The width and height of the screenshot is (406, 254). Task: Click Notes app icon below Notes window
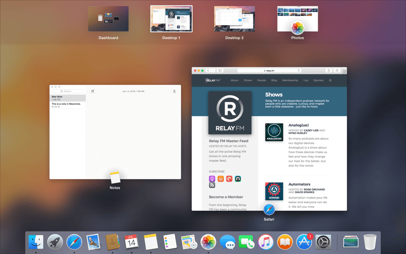tap(115, 177)
